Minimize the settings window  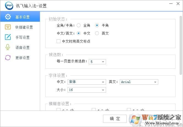click(x=171, y=4)
